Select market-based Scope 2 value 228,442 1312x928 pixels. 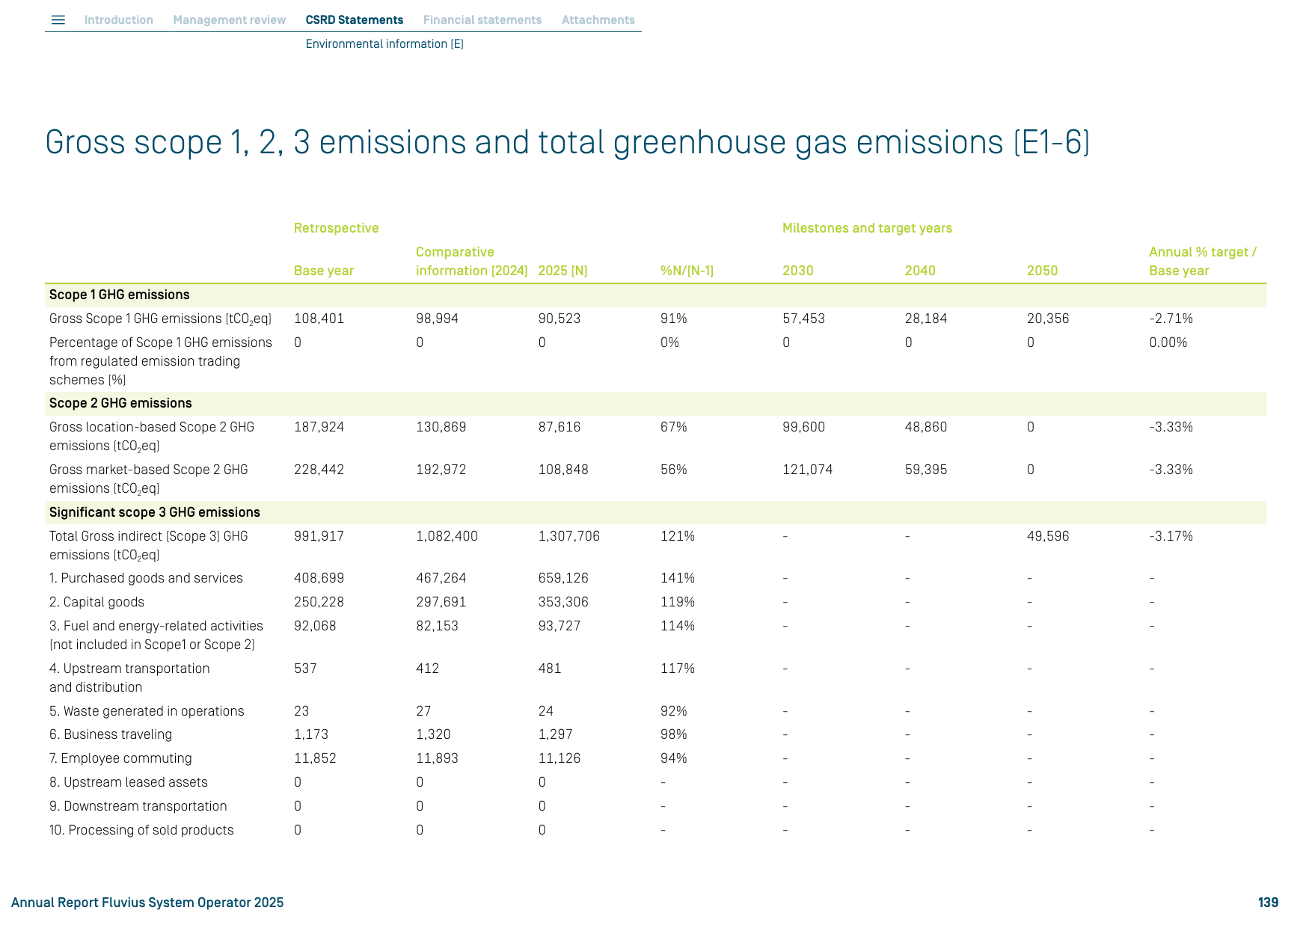point(319,470)
